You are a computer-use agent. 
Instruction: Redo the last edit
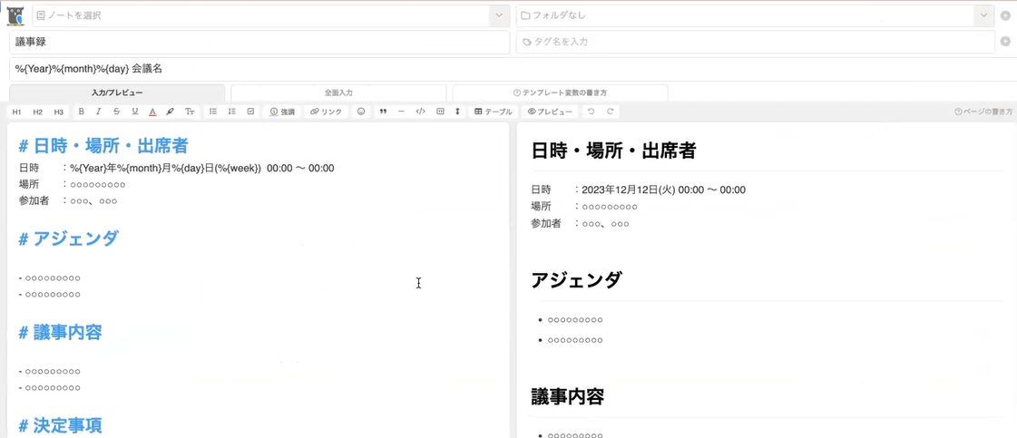pyautogui.click(x=610, y=112)
